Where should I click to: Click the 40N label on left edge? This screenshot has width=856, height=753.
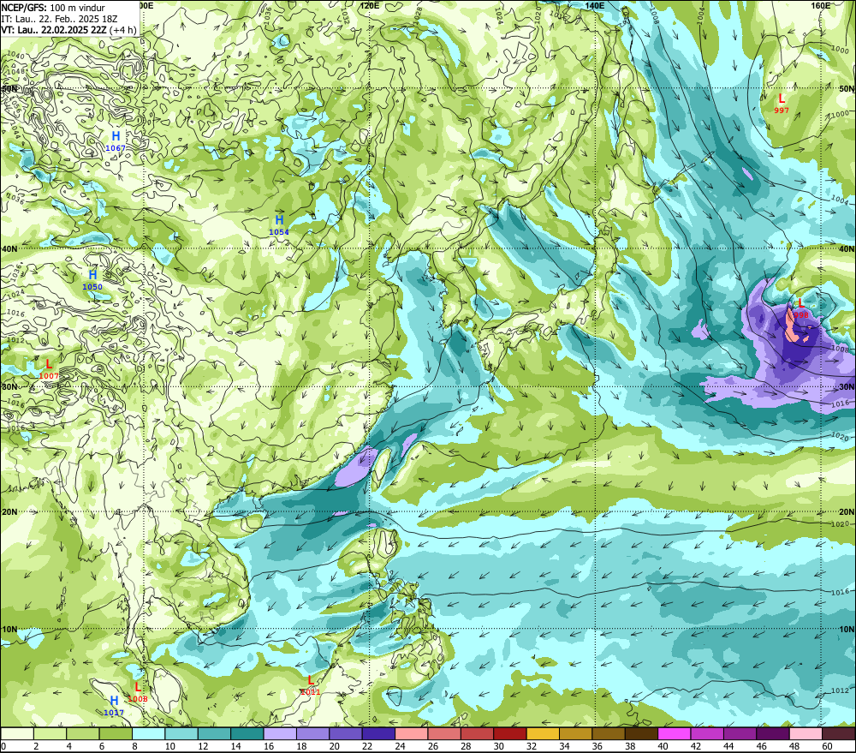pyautogui.click(x=9, y=248)
